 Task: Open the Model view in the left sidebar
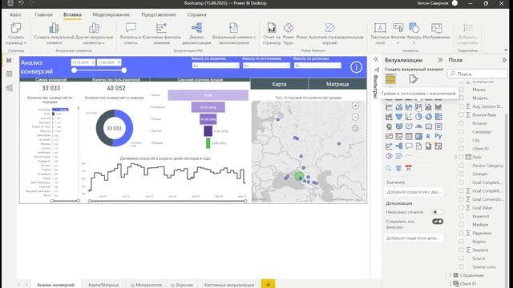[x=9, y=88]
